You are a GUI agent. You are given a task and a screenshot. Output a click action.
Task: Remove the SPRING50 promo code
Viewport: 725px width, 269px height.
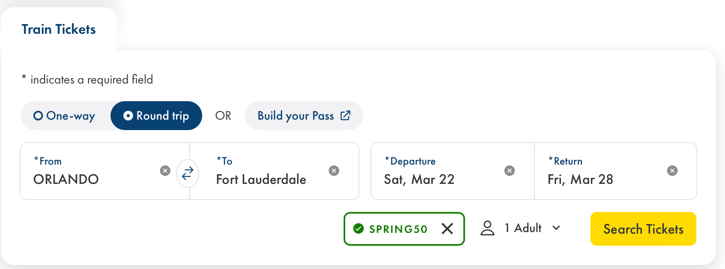tap(447, 229)
